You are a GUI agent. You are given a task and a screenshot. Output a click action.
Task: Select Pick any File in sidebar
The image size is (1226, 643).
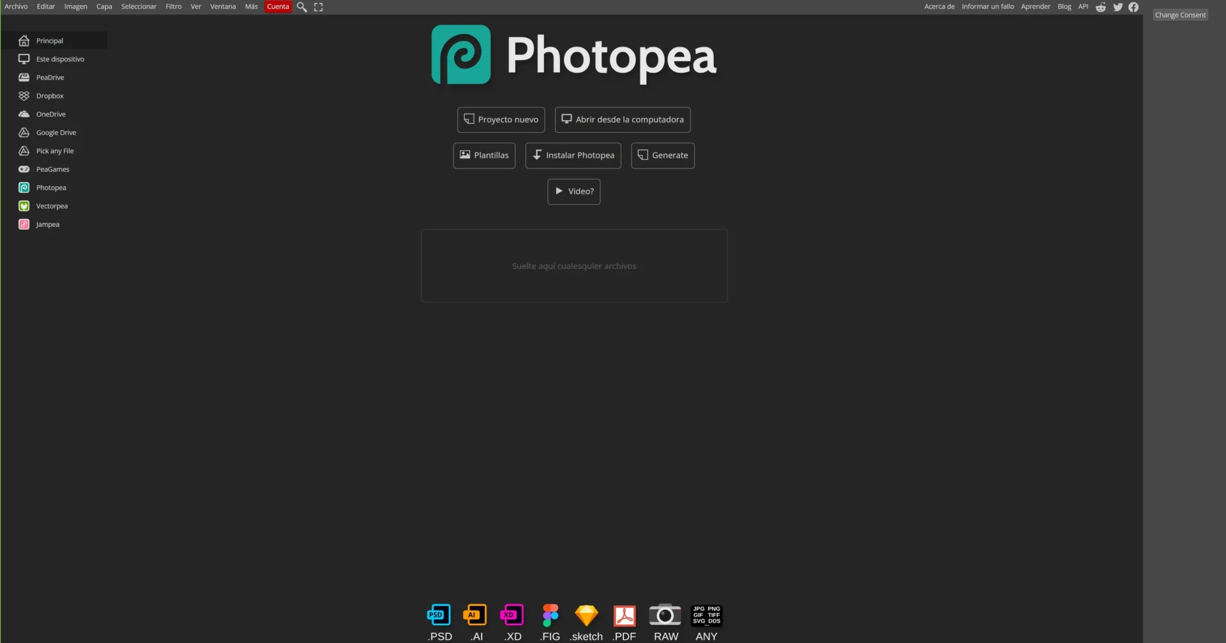(x=54, y=151)
